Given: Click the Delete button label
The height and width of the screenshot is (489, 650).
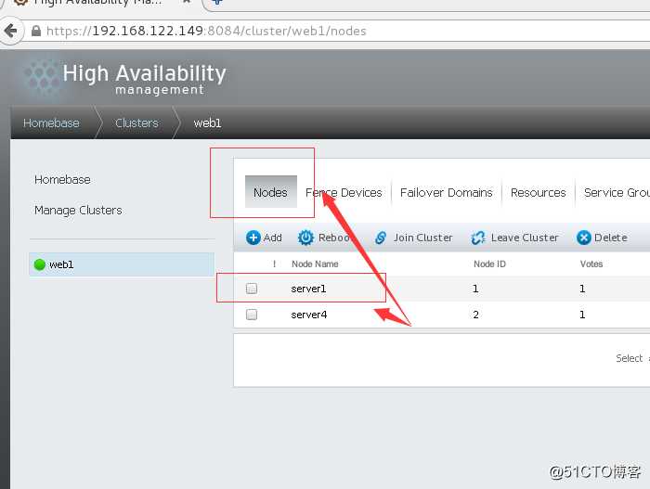Looking at the screenshot, I should [611, 238].
